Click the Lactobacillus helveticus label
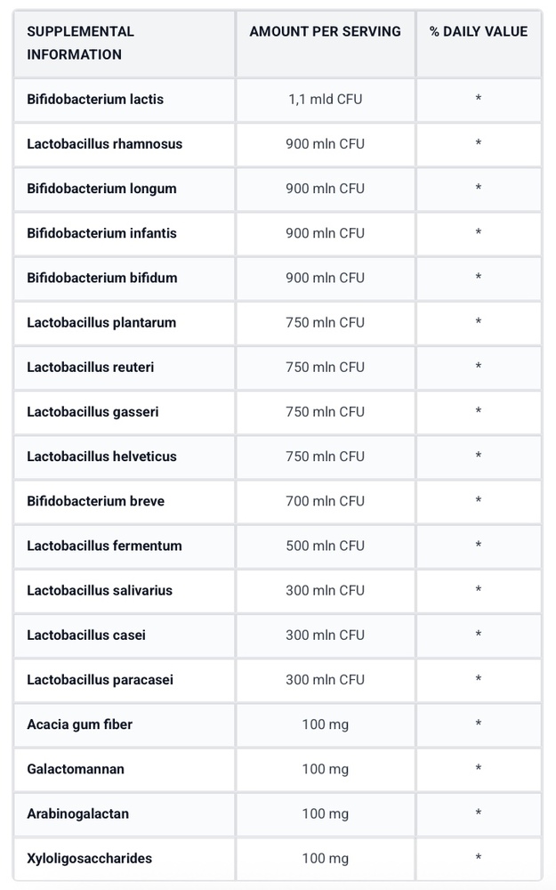The width and height of the screenshot is (556, 890). pyautogui.click(x=101, y=457)
